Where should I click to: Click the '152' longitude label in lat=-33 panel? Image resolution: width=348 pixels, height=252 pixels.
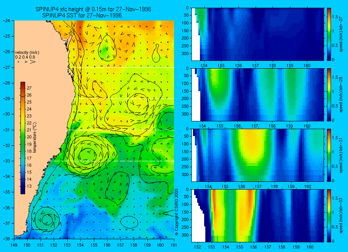tap(197, 247)
